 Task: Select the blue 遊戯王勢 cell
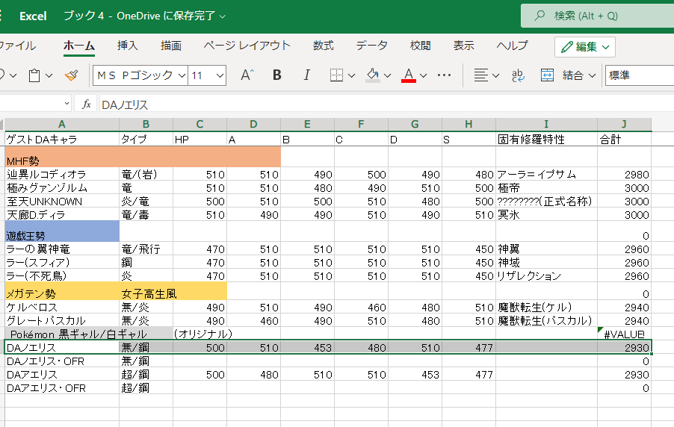pos(62,231)
